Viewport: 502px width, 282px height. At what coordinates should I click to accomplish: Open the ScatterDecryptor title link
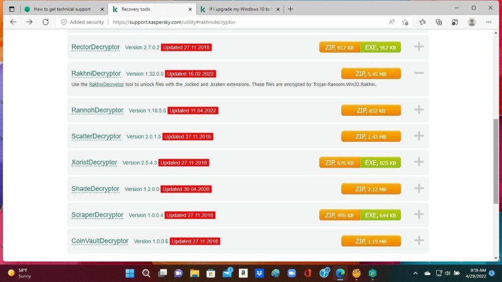pos(96,136)
